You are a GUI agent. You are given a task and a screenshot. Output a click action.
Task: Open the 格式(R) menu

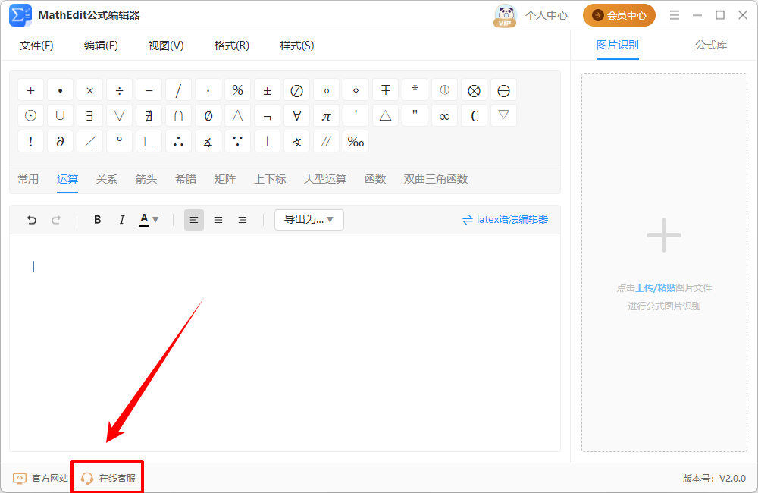click(x=231, y=46)
